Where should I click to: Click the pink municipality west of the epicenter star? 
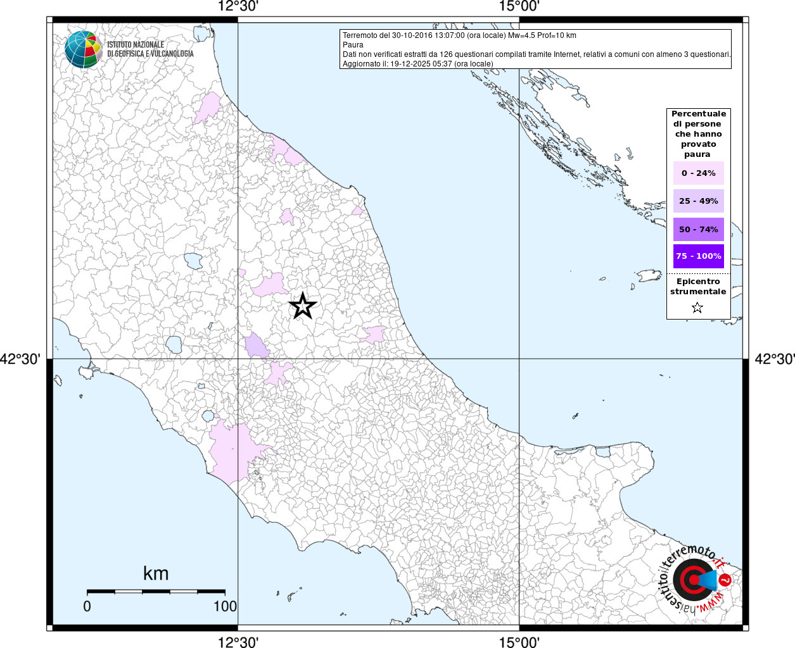[x=269, y=285]
